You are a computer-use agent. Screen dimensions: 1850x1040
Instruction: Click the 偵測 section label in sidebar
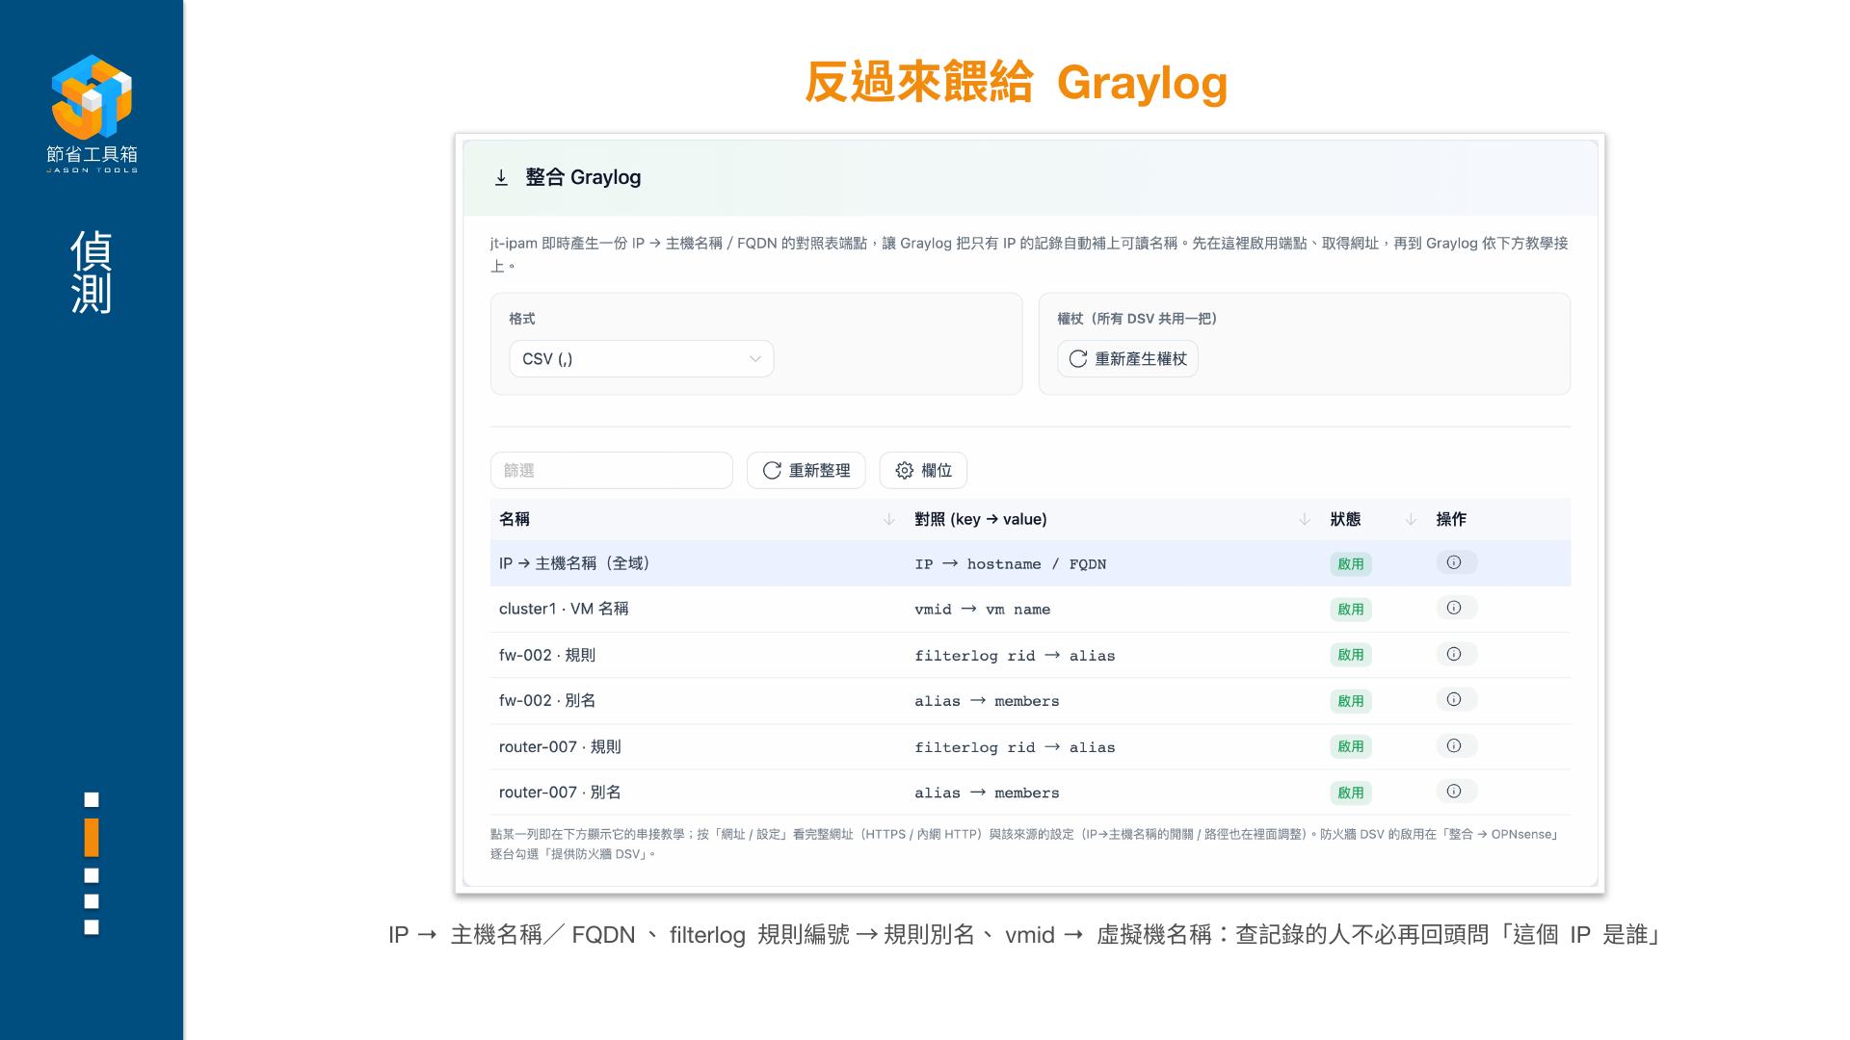[92, 272]
